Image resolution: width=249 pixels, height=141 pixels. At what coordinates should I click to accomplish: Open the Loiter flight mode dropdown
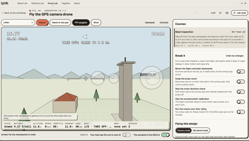click(x=18, y=23)
